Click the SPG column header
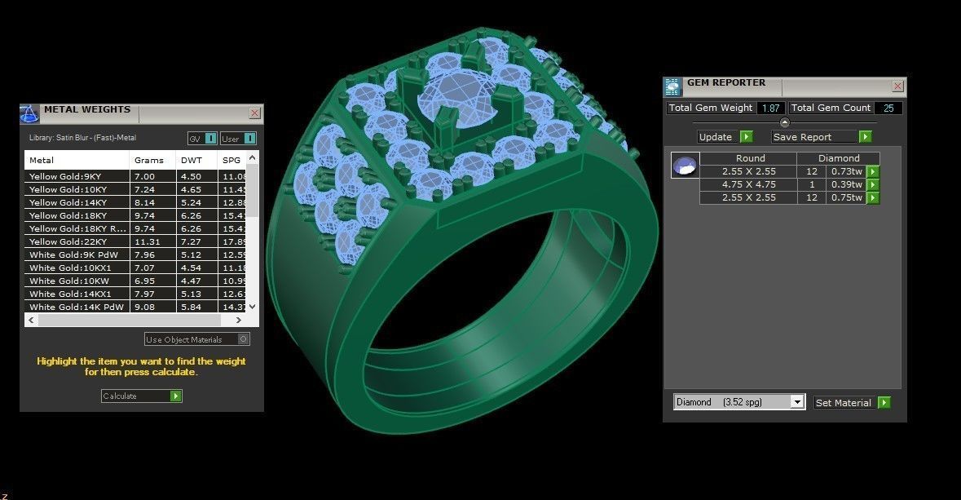961x500 pixels. click(231, 160)
